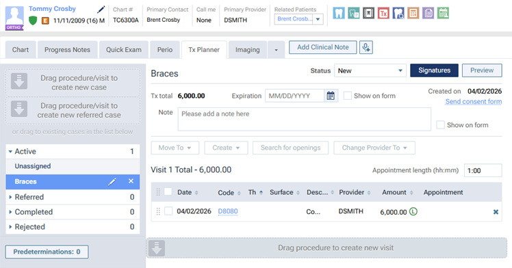
Task: Open the blue tooth with magnifier icon
Action: click(x=398, y=14)
